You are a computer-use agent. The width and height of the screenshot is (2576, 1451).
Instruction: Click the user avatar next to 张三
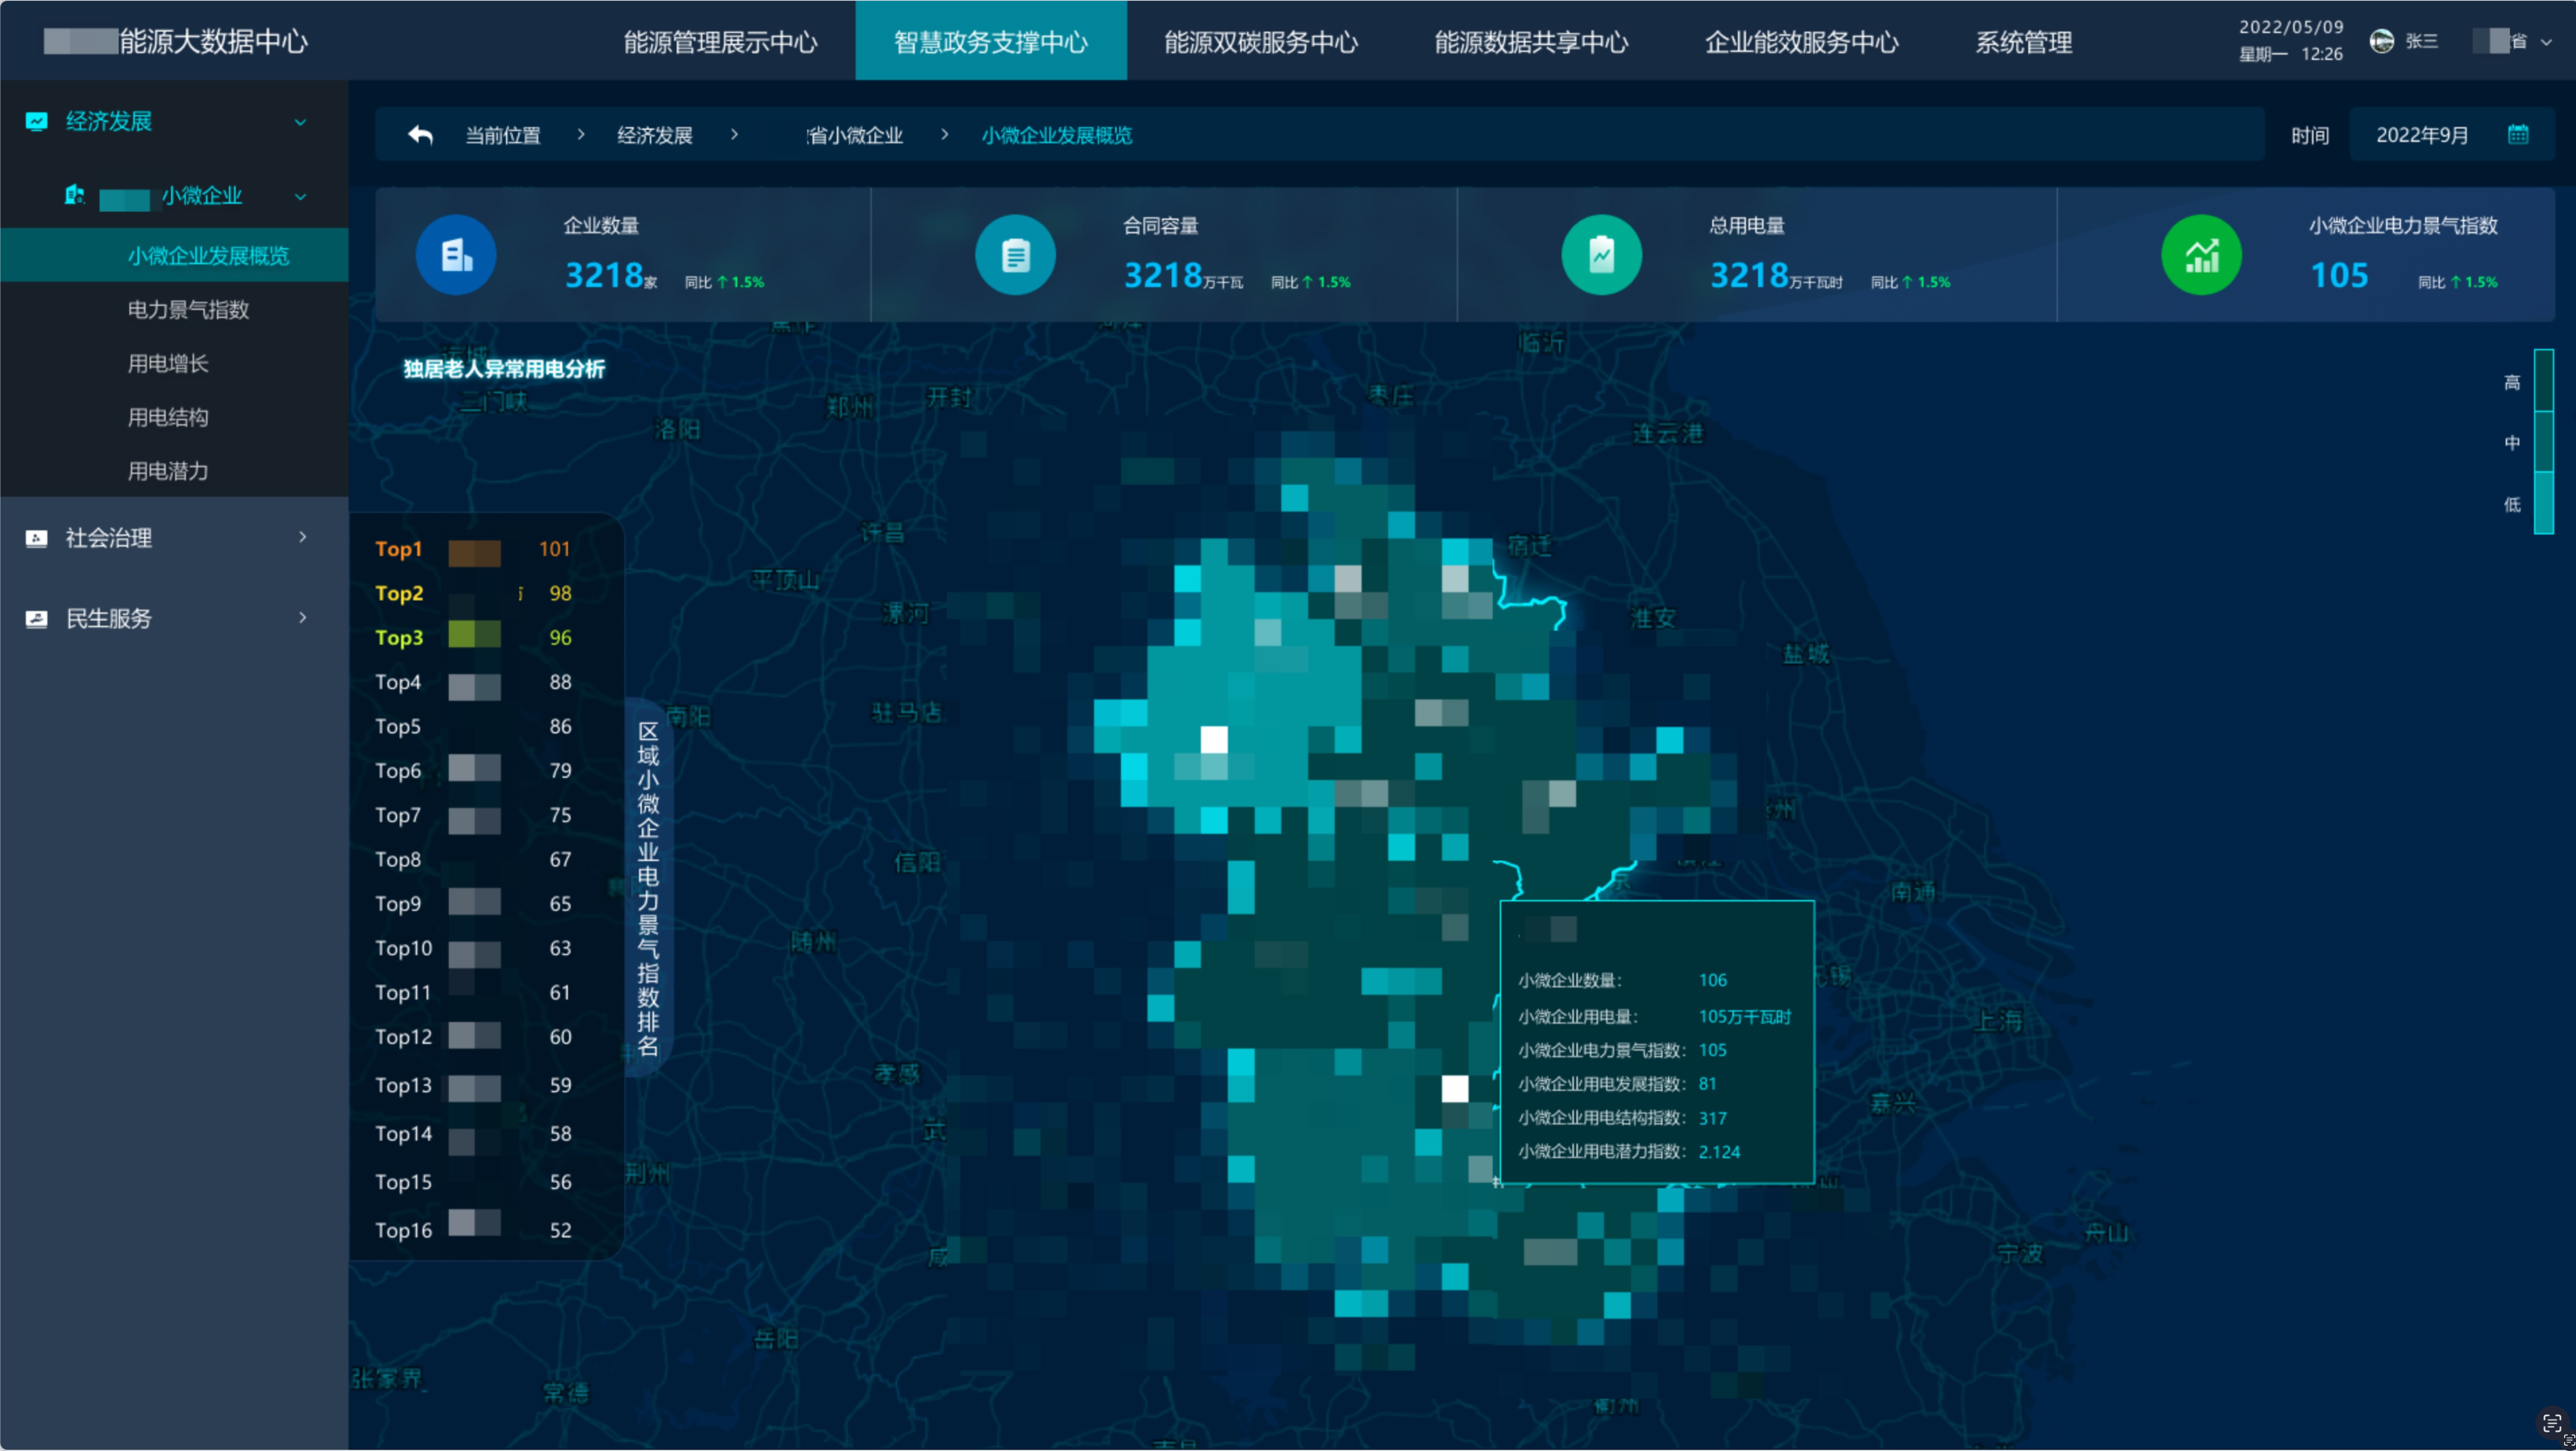click(x=2382, y=41)
